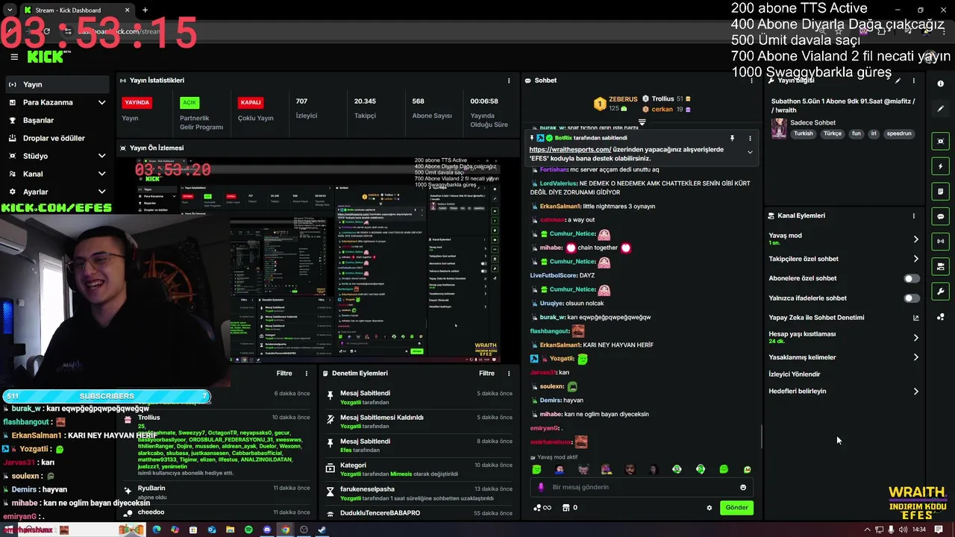Open chat settings gear next to Gönder

point(709,508)
